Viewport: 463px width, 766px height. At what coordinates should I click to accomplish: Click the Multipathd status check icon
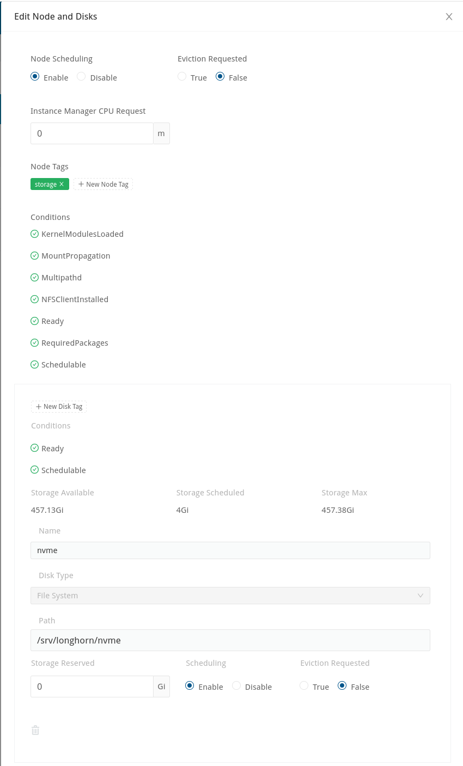pyautogui.click(x=35, y=278)
